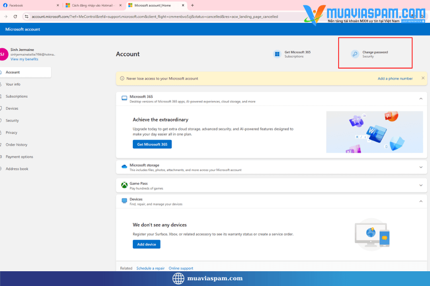The width and height of the screenshot is (430, 286).
Task: Expand the Microsoft storage section
Action: [x=421, y=167]
